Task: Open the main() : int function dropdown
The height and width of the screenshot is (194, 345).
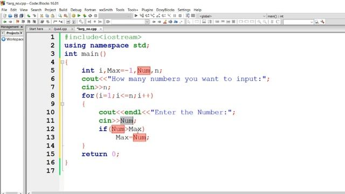Action: coord(306,16)
